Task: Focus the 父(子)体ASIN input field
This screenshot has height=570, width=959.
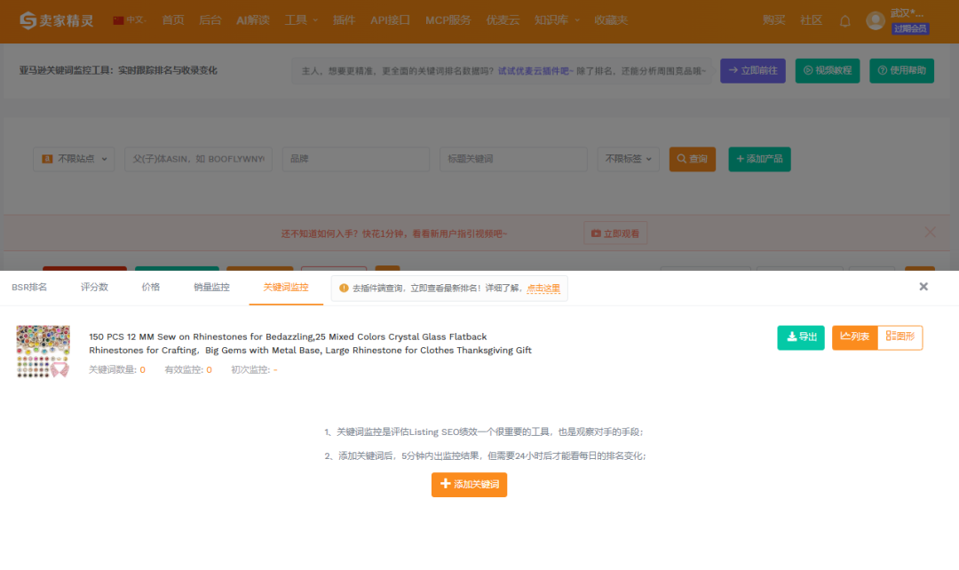Action: (x=198, y=159)
